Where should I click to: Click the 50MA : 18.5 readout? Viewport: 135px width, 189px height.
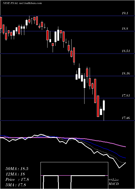pos(17,169)
